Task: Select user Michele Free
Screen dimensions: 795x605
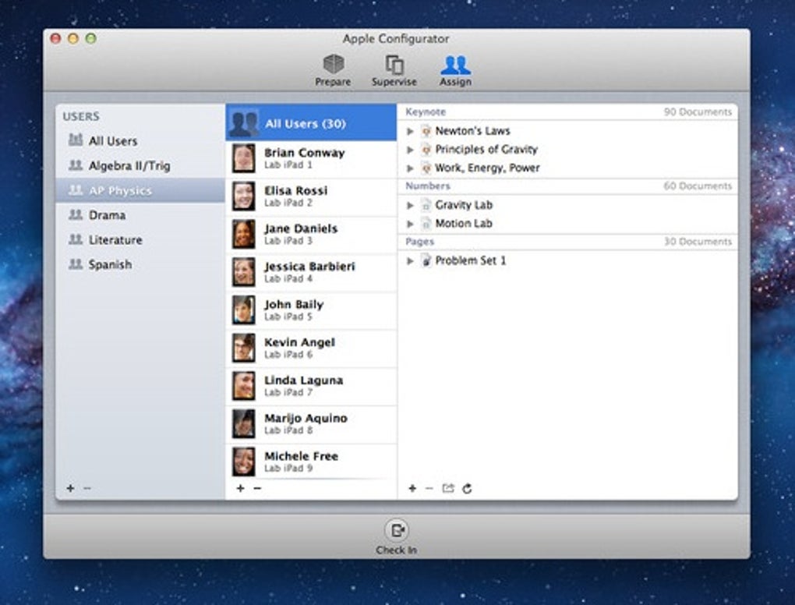Action: (x=311, y=462)
